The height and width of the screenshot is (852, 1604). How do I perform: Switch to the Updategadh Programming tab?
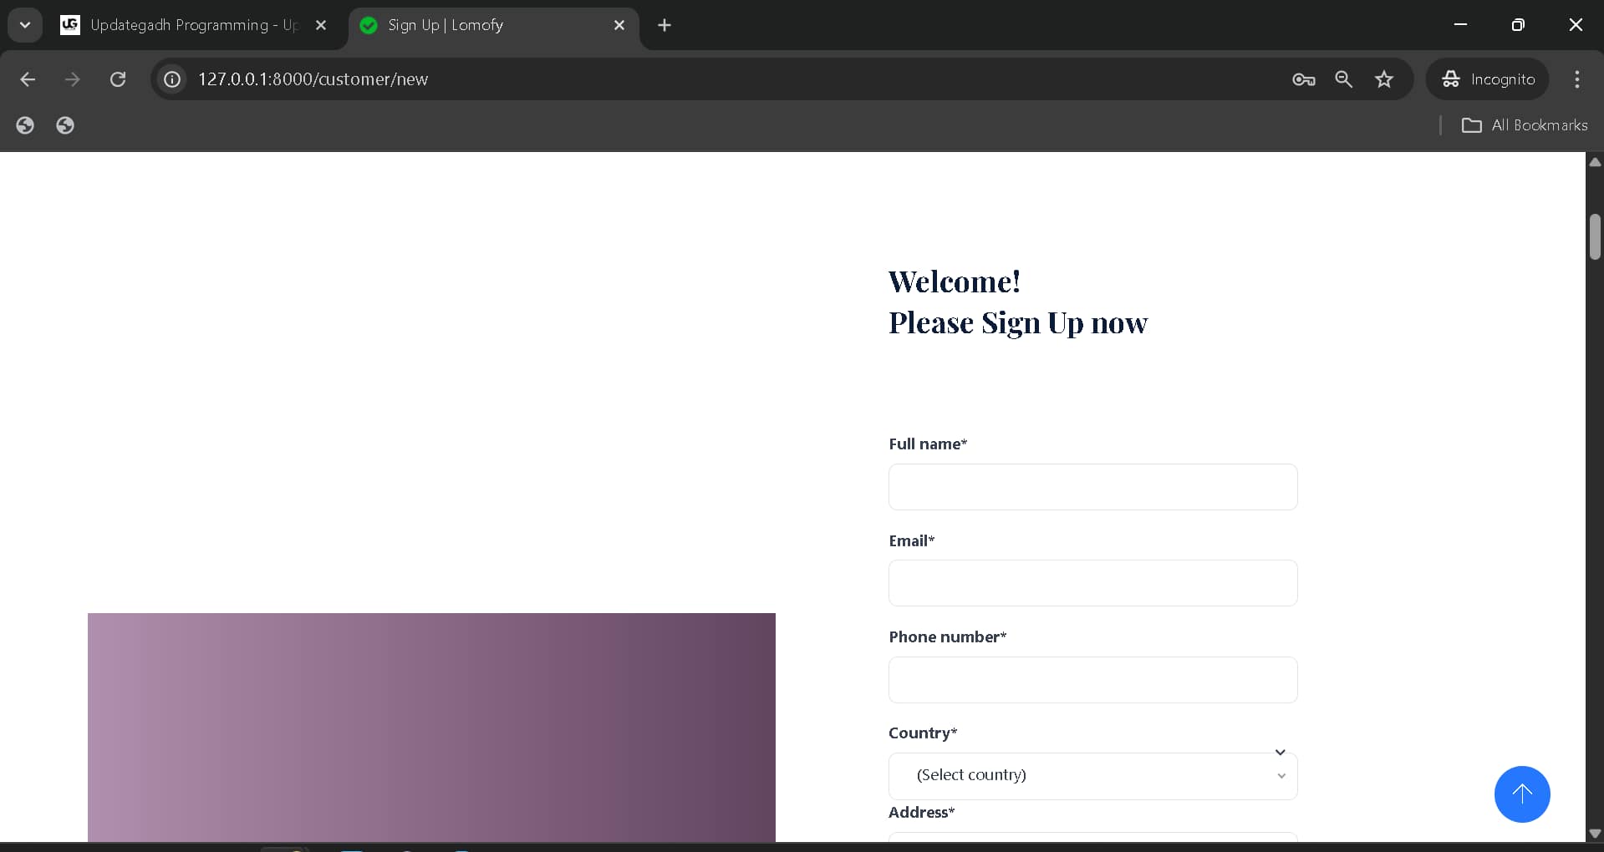point(184,24)
